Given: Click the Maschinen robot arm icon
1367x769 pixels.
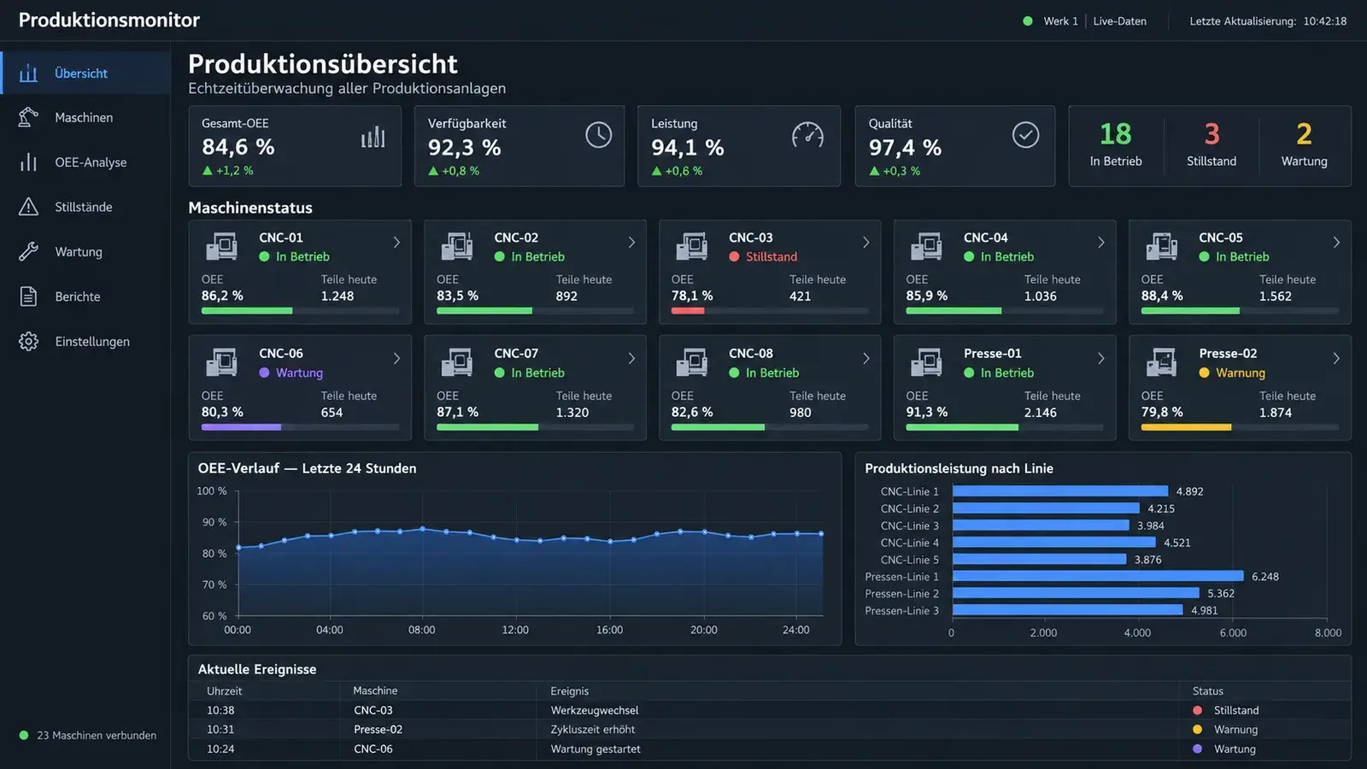Looking at the screenshot, I should (x=28, y=117).
